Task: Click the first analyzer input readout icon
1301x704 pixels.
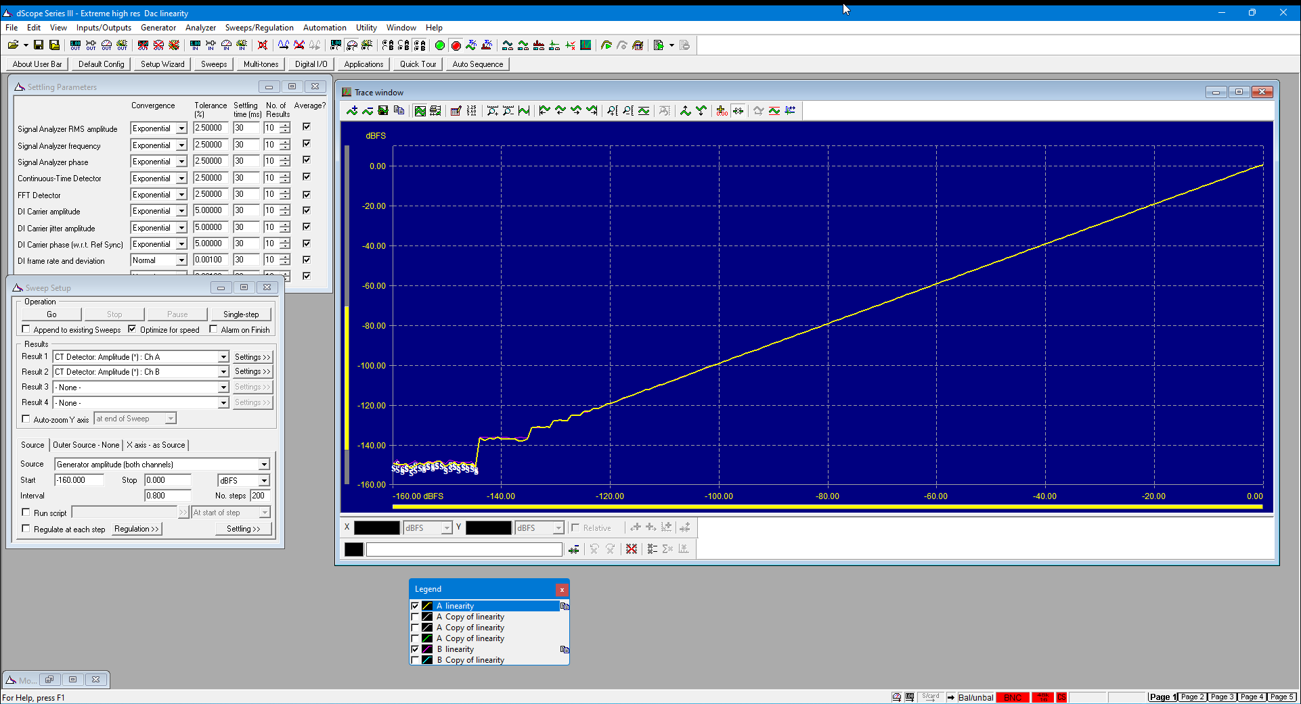Action: (195, 45)
